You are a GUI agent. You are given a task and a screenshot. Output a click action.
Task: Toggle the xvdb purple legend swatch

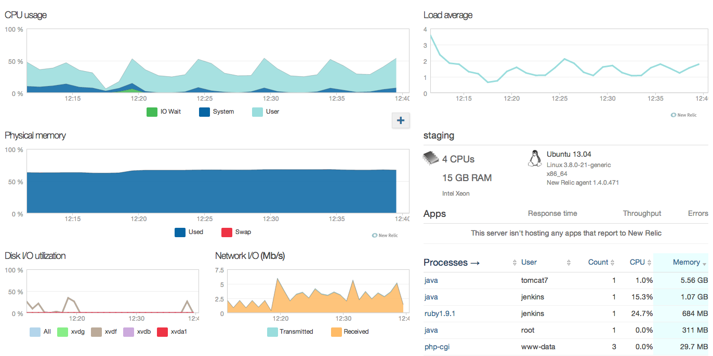pos(129,332)
